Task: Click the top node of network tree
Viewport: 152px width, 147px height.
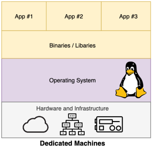Action: tap(72, 116)
